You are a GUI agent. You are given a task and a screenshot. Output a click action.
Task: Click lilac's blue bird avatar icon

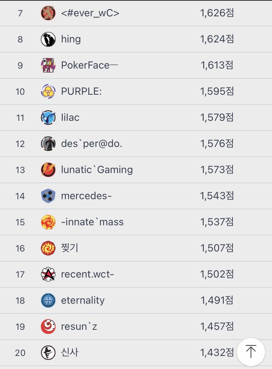click(48, 118)
